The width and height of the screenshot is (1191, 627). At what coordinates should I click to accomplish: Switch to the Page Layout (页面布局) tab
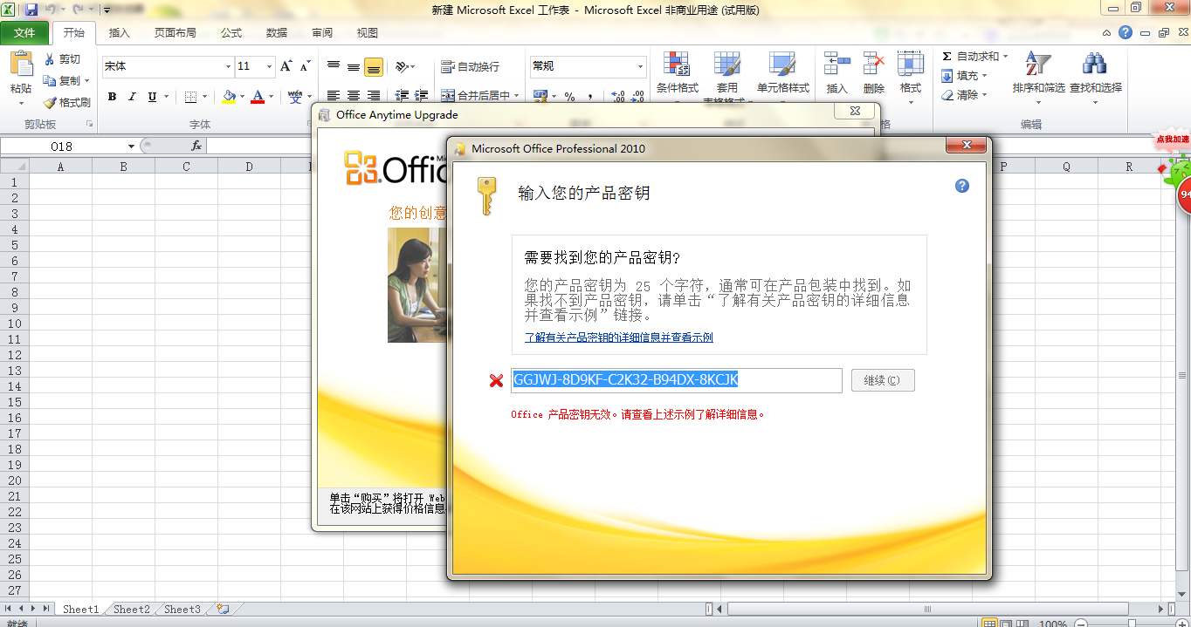point(176,32)
